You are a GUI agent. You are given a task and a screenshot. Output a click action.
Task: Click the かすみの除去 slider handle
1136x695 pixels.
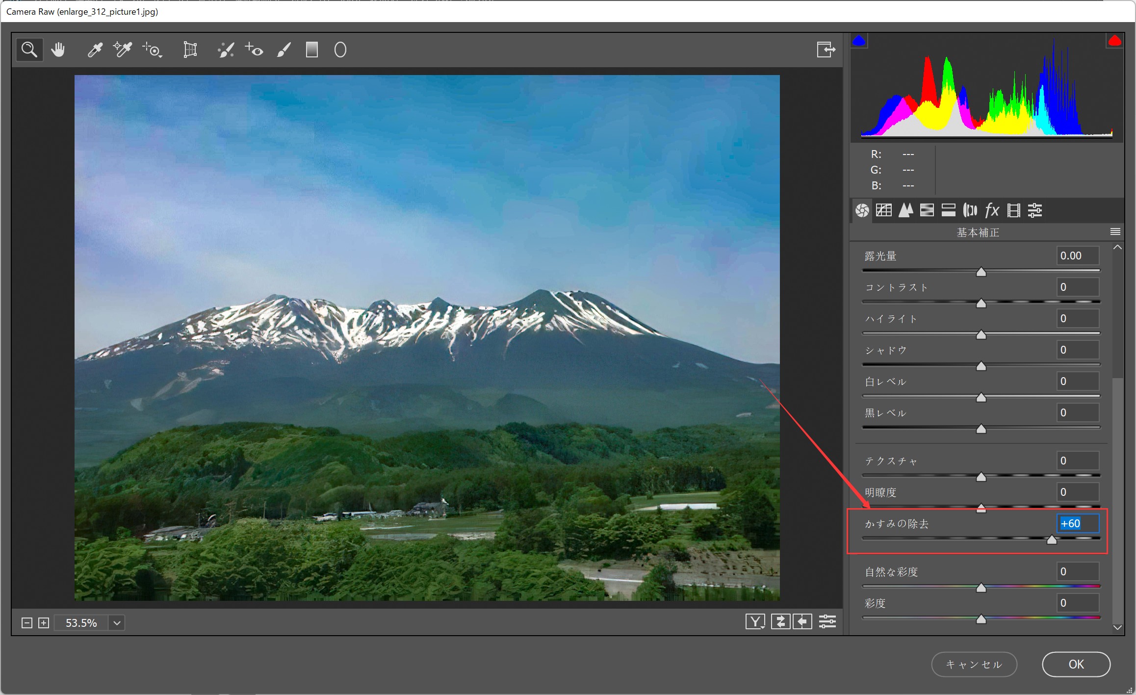point(1052,540)
